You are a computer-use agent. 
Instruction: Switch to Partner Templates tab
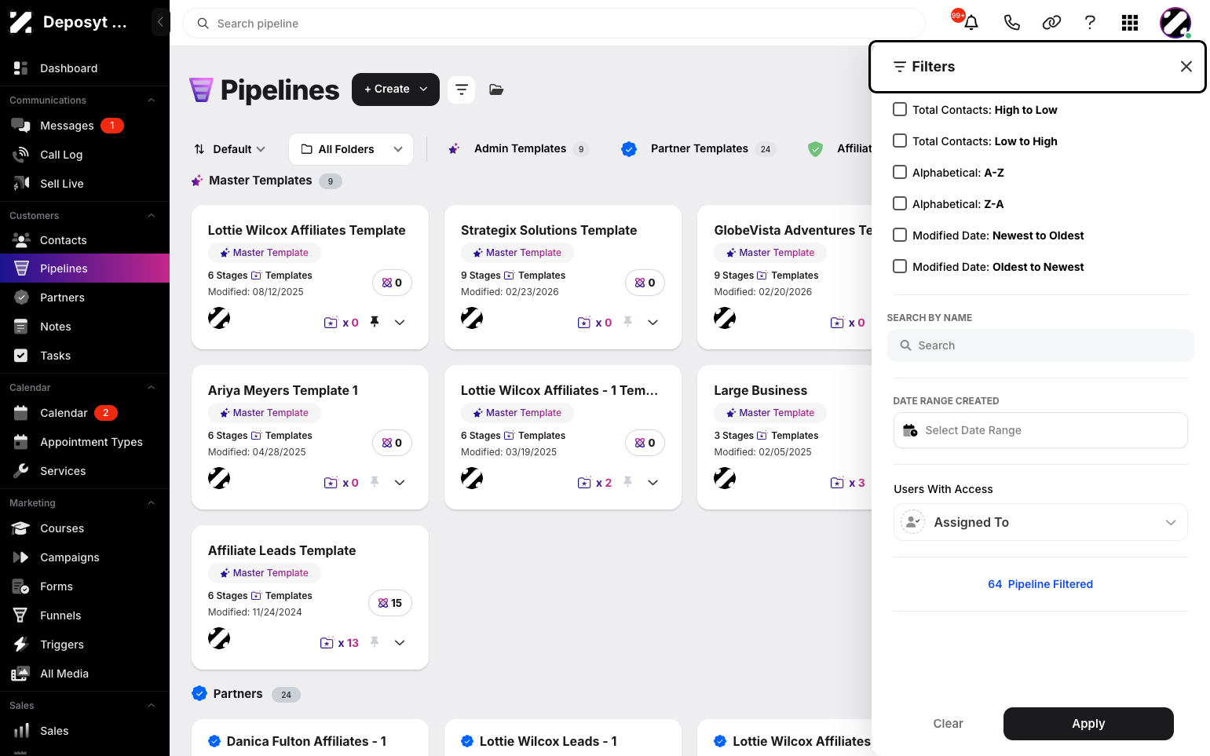click(698, 149)
